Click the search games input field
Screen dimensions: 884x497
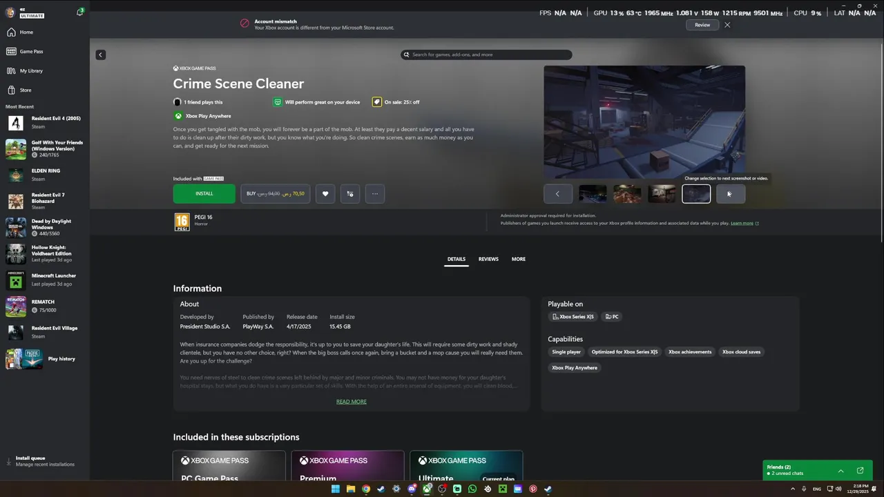(487, 55)
